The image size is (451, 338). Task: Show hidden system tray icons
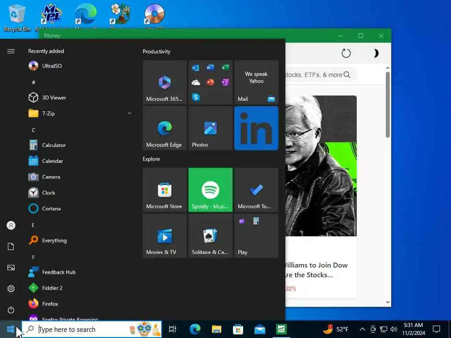(x=362, y=329)
